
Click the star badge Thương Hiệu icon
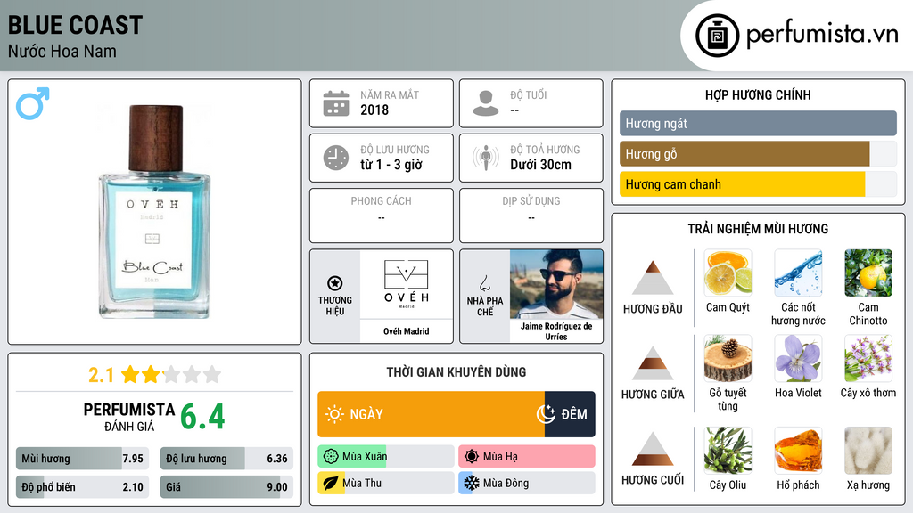(x=335, y=283)
